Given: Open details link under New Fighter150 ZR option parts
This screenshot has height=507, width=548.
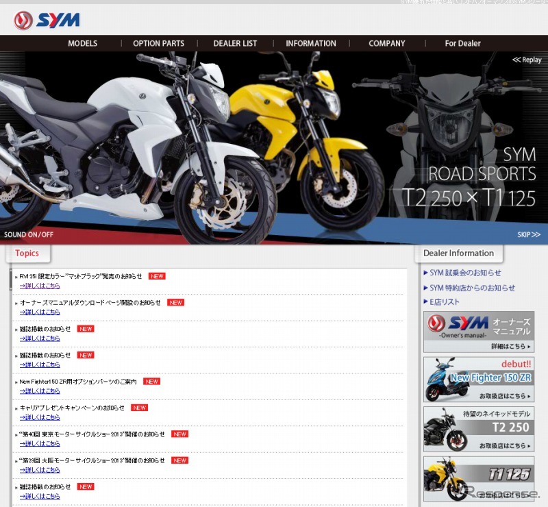Looking at the screenshot, I should pos(40,391).
